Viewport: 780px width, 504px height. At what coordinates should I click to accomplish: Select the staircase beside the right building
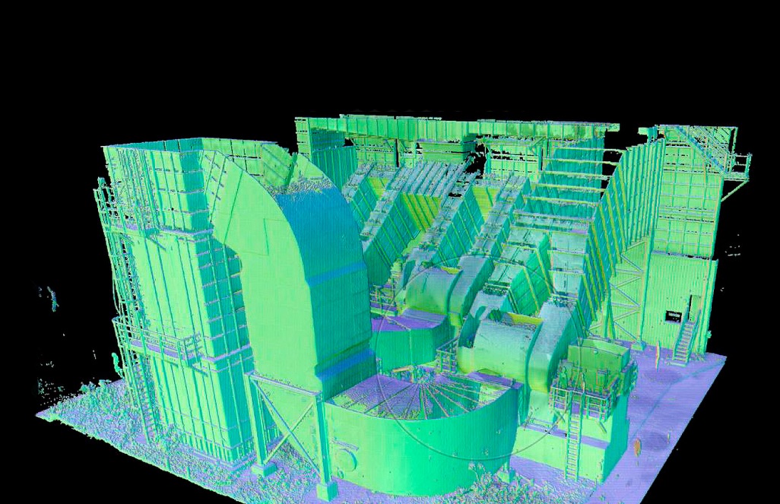click(x=684, y=338)
